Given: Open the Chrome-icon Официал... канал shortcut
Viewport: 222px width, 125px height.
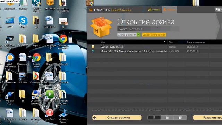Looking at the screenshot, I should (x=63, y=42).
